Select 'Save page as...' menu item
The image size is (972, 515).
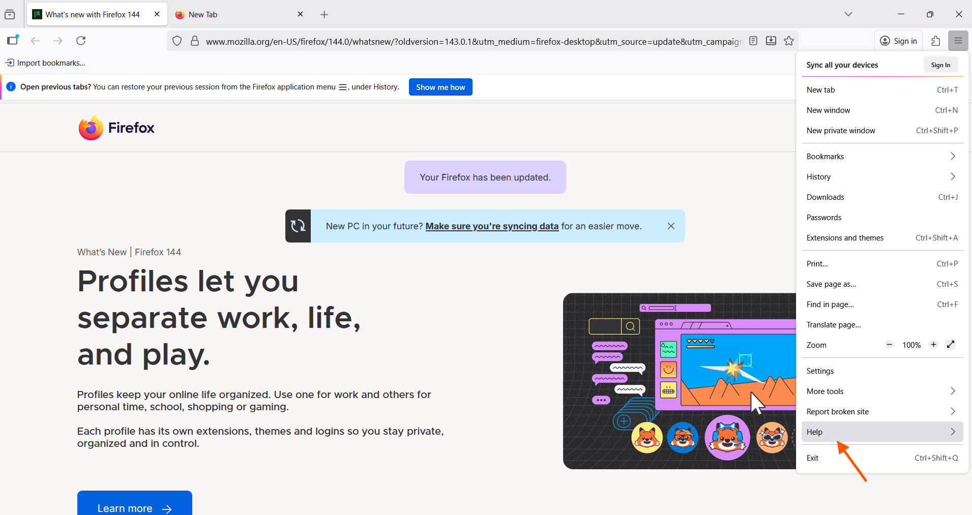[x=882, y=284]
